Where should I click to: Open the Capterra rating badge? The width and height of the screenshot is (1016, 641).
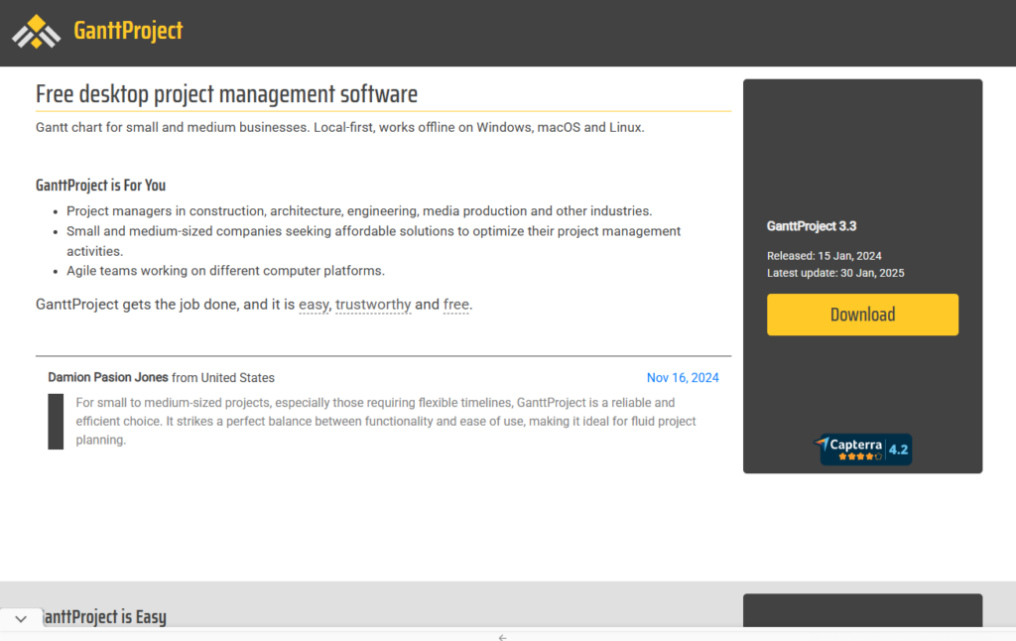pyautogui.click(x=861, y=449)
